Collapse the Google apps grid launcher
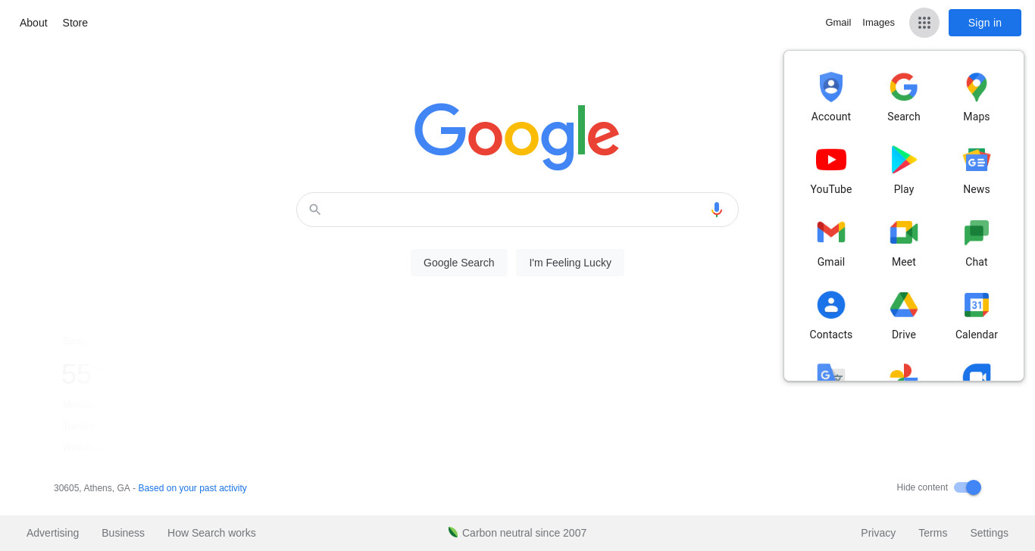The height and width of the screenshot is (551, 1035). coord(924,23)
